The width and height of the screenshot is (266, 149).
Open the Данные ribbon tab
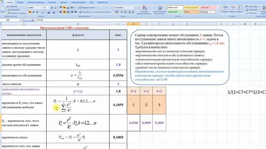tap(64, 2)
